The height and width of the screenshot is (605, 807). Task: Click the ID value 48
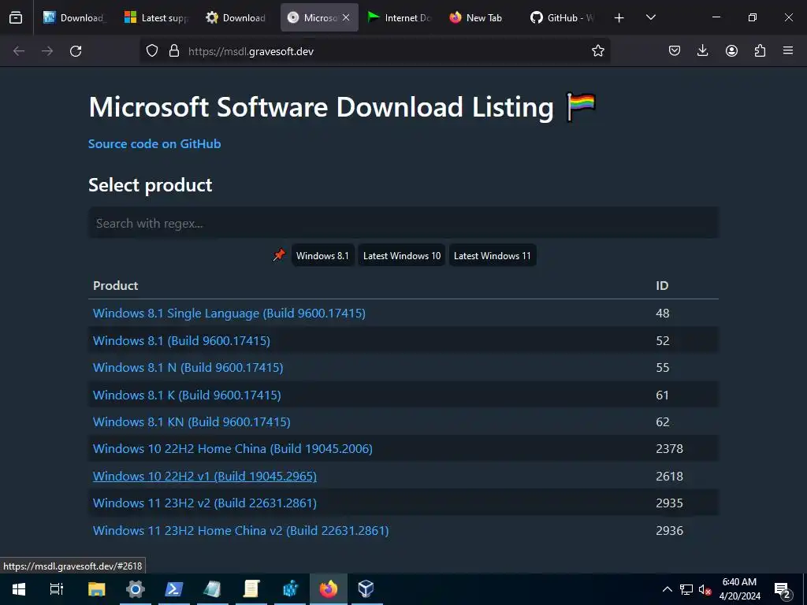point(662,314)
